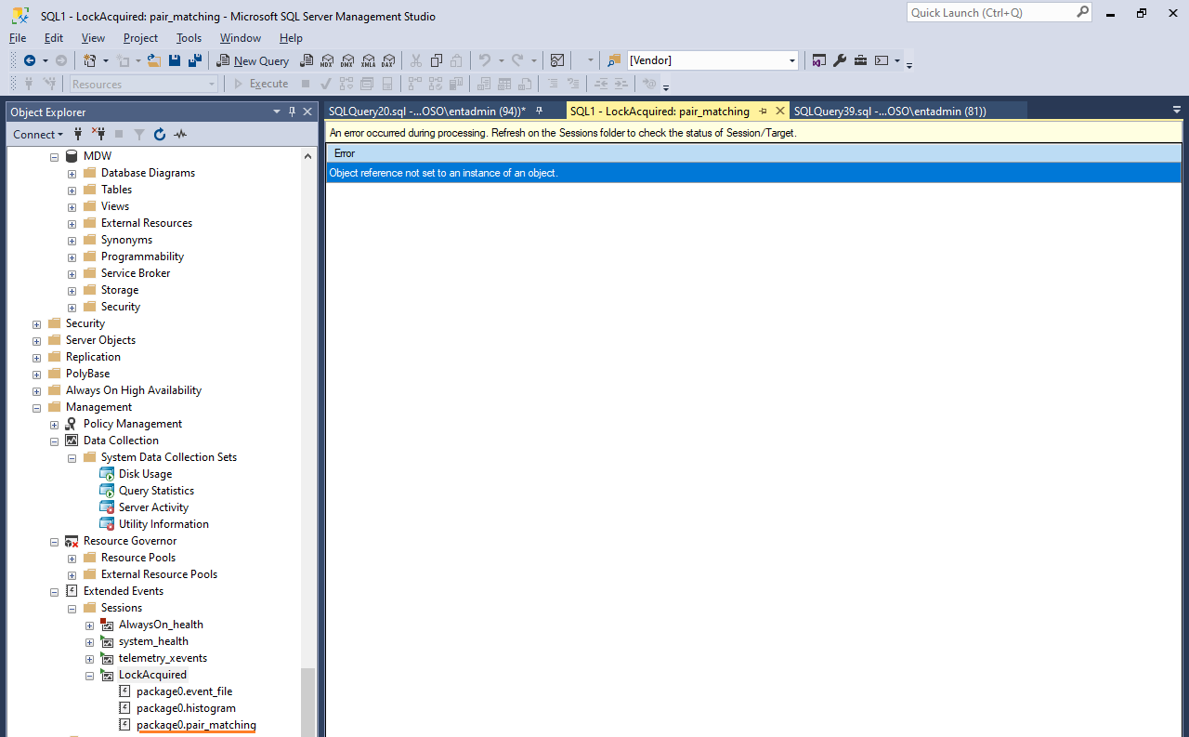Open a New Query window

pyautogui.click(x=253, y=60)
